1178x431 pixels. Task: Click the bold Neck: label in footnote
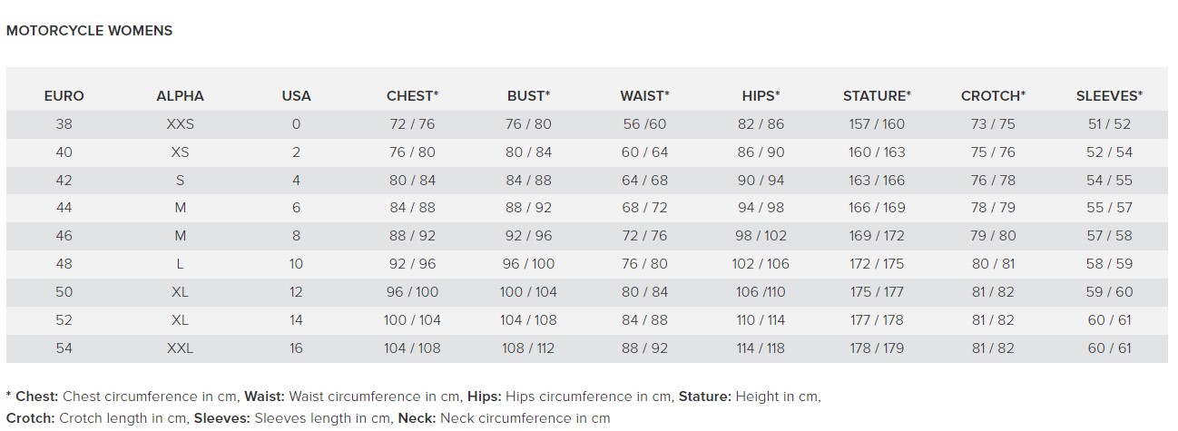(415, 418)
